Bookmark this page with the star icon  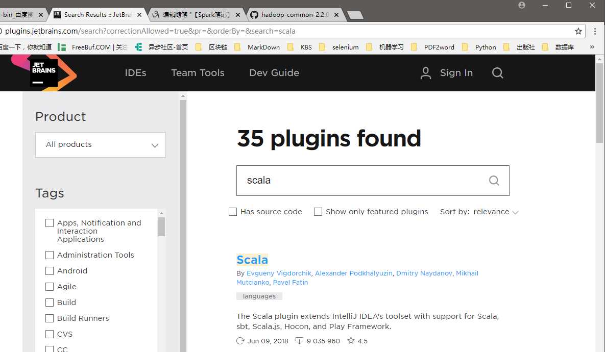(x=578, y=31)
